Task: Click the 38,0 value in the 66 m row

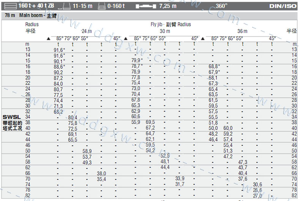Action: [x=101, y=173]
